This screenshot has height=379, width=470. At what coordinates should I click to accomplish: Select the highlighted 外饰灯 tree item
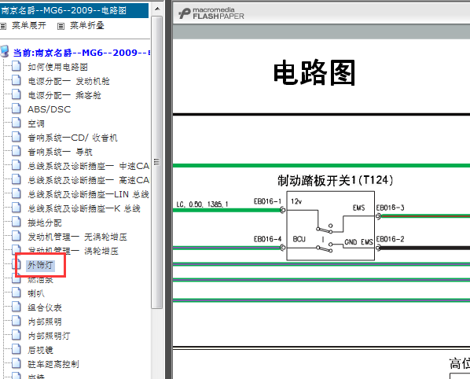click(x=40, y=265)
